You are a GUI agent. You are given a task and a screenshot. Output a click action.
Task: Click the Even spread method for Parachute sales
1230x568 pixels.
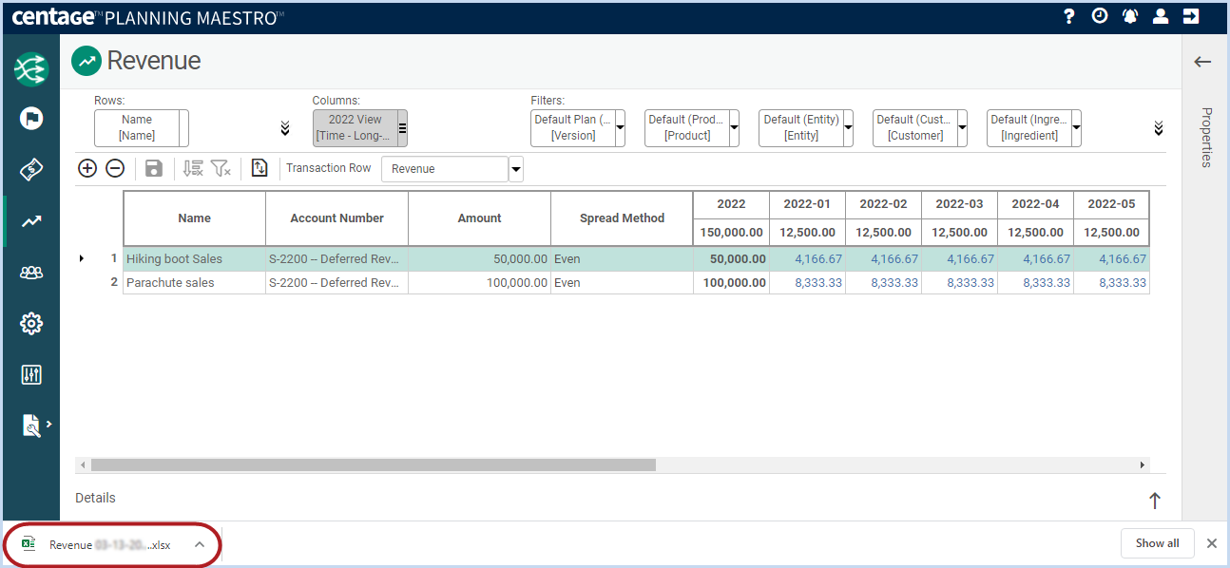pyautogui.click(x=623, y=282)
